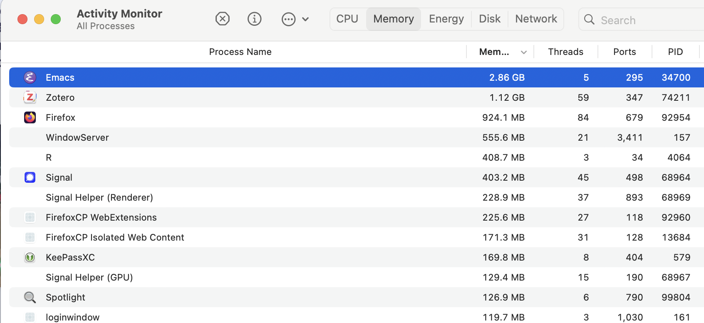The width and height of the screenshot is (704, 323).
Task: Switch to the Energy tab
Action: pyautogui.click(x=446, y=19)
